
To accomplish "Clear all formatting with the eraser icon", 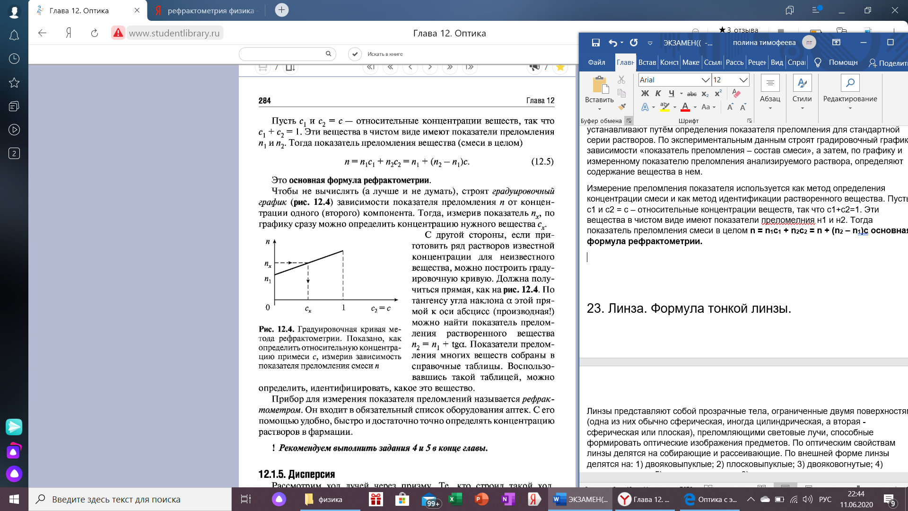I will coord(736,93).
